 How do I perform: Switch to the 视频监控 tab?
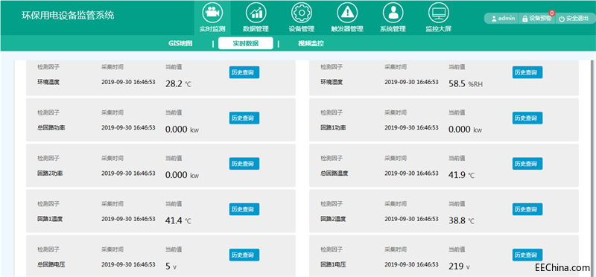pos(311,43)
